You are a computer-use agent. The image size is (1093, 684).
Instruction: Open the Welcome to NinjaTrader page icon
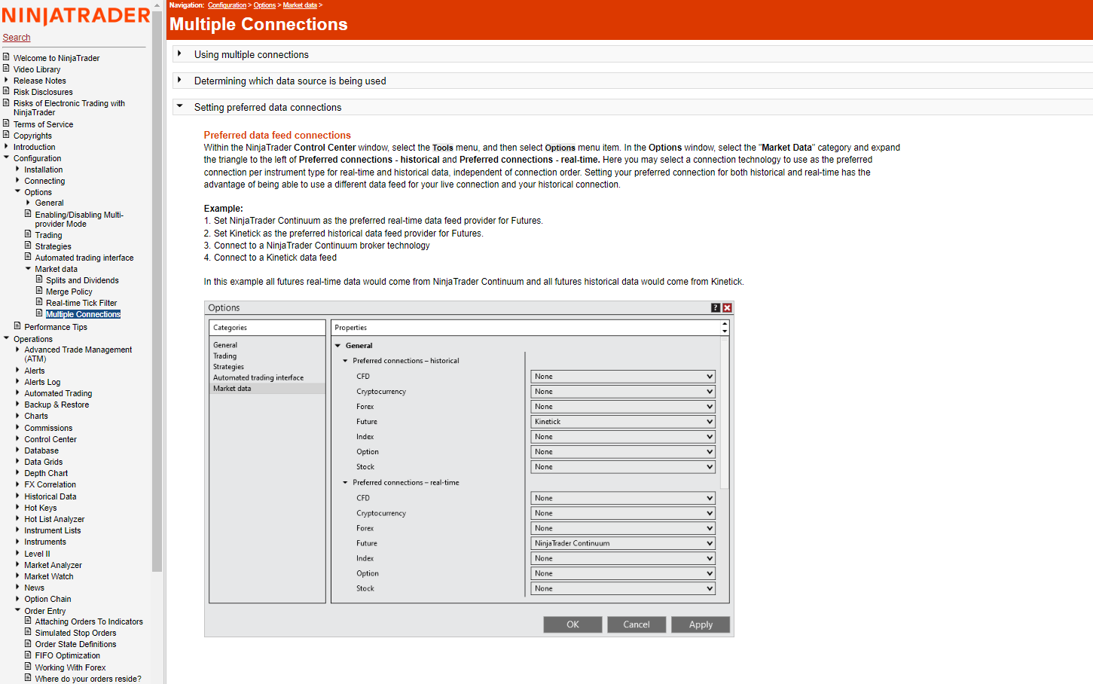[x=6, y=57]
